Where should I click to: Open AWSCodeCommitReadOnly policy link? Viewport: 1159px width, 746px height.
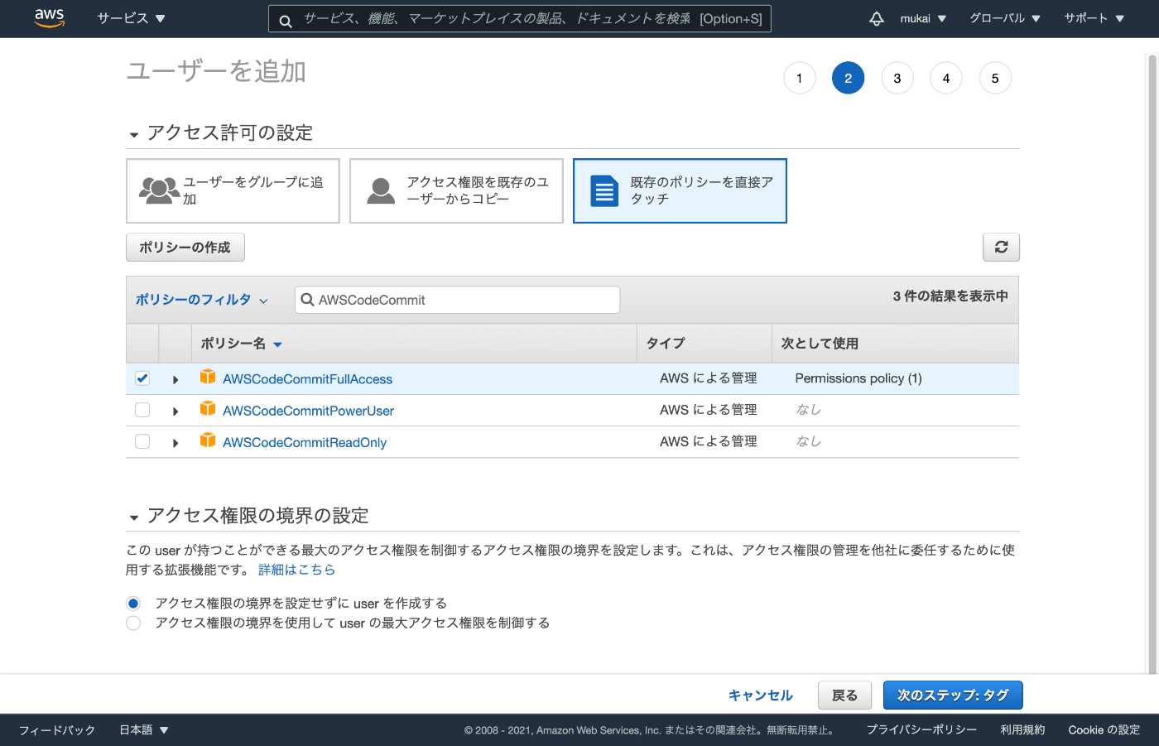coord(305,442)
